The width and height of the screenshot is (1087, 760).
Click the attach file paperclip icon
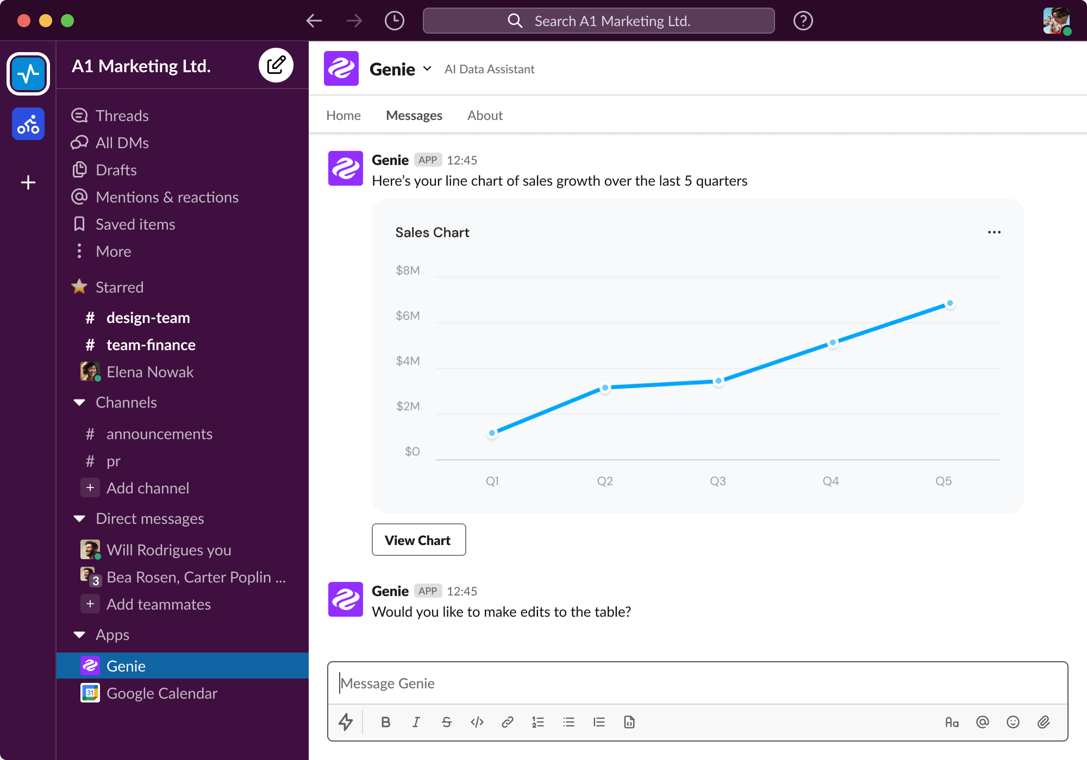(x=1044, y=722)
